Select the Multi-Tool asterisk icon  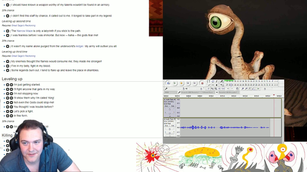[x=216, y=85]
